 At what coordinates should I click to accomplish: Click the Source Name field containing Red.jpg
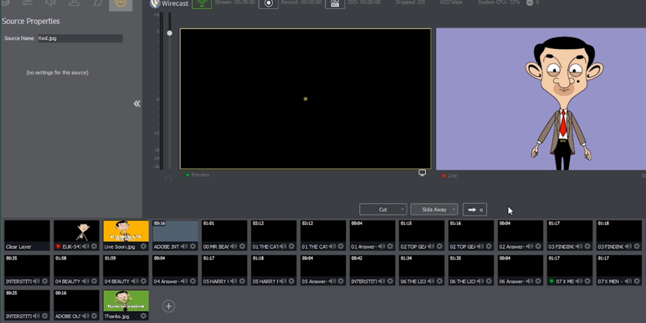(x=80, y=38)
